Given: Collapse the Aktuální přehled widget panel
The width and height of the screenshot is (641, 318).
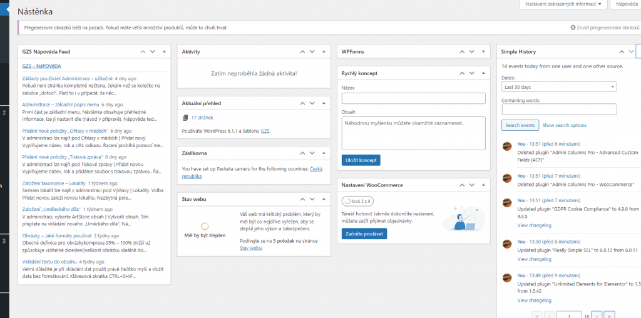Looking at the screenshot, I should pyautogui.click(x=324, y=103).
